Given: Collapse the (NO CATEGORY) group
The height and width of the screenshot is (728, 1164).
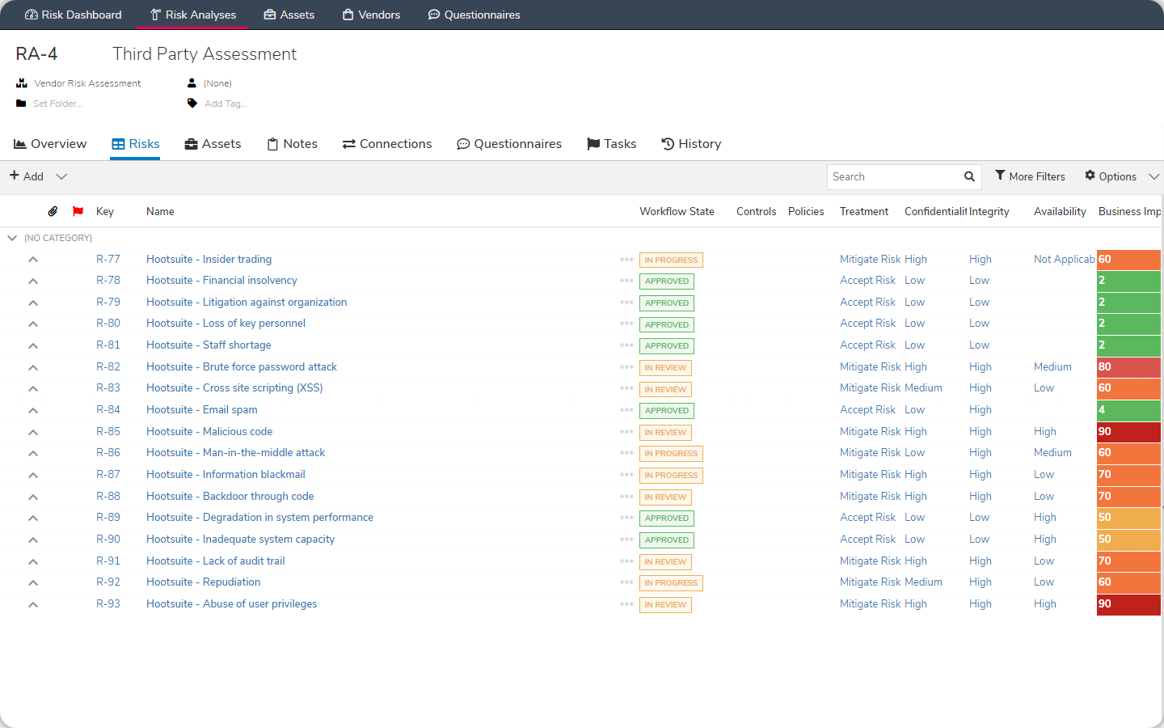Looking at the screenshot, I should point(12,238).
